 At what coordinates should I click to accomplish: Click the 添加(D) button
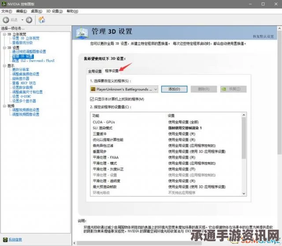click(174, 89)
